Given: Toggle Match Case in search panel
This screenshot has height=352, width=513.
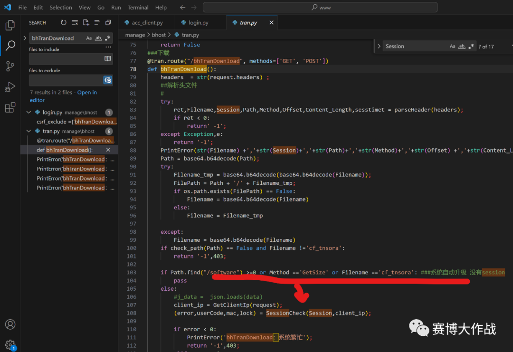Looking at the screenshot, I should 89,38.
